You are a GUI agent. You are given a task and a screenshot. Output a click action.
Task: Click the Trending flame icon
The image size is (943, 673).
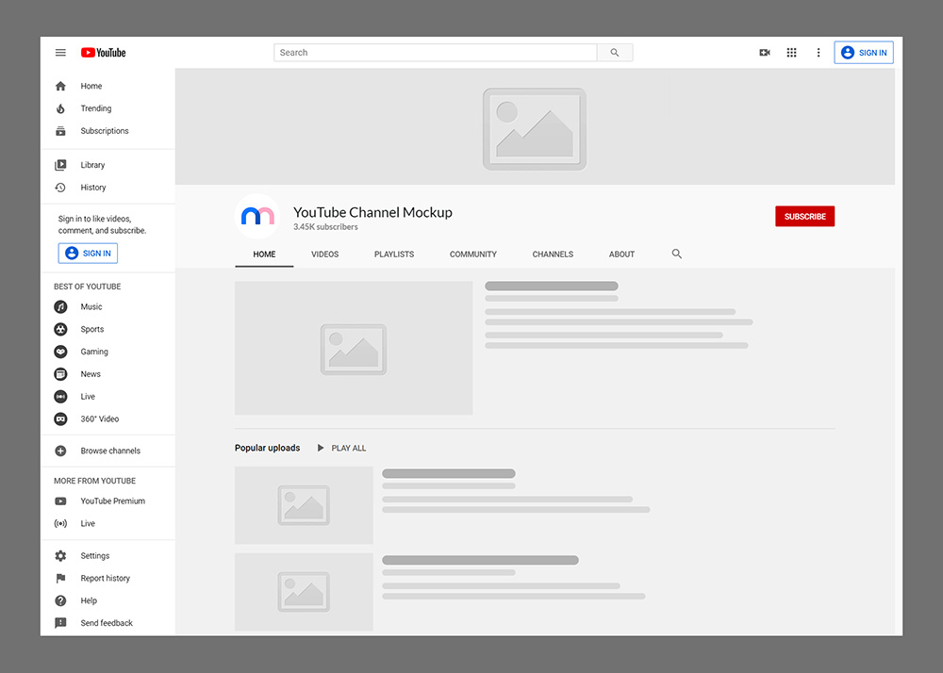tap(60, 108)
